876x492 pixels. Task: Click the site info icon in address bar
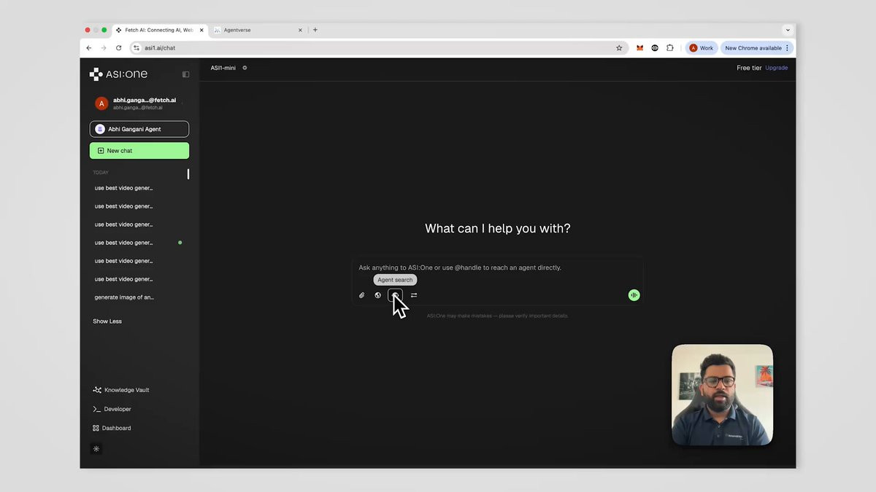(x=136, y=48)
